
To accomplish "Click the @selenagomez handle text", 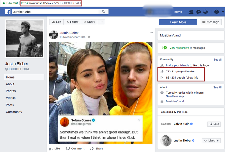I will 81,124.
